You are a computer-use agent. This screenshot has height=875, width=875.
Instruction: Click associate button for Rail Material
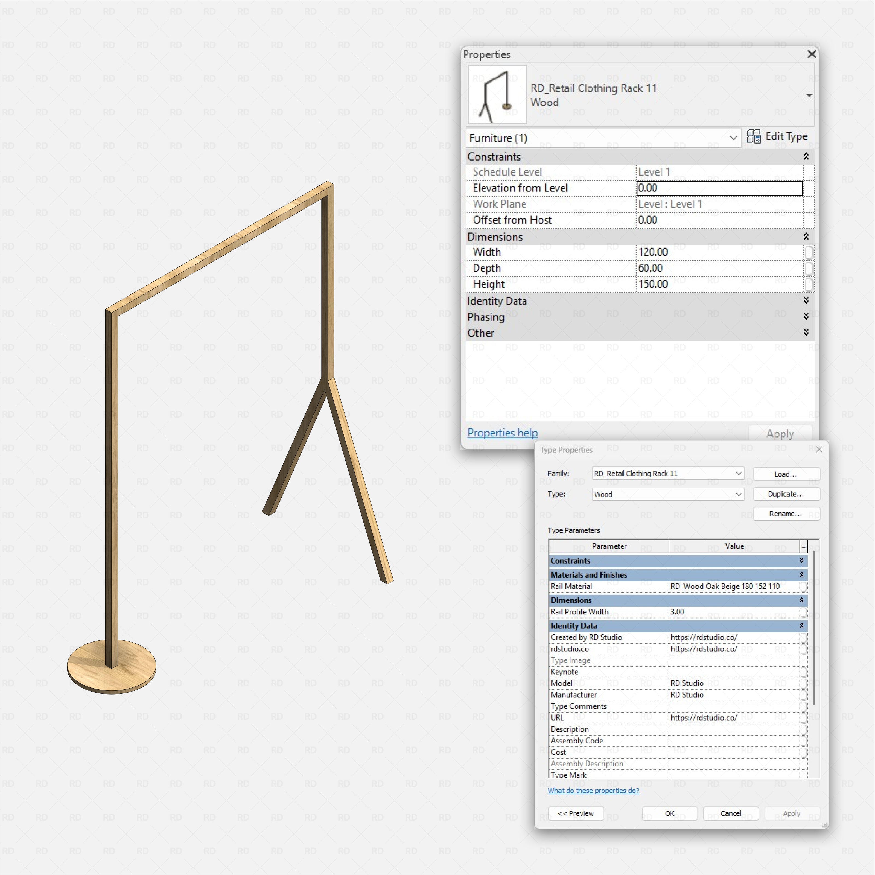point(803,587)
